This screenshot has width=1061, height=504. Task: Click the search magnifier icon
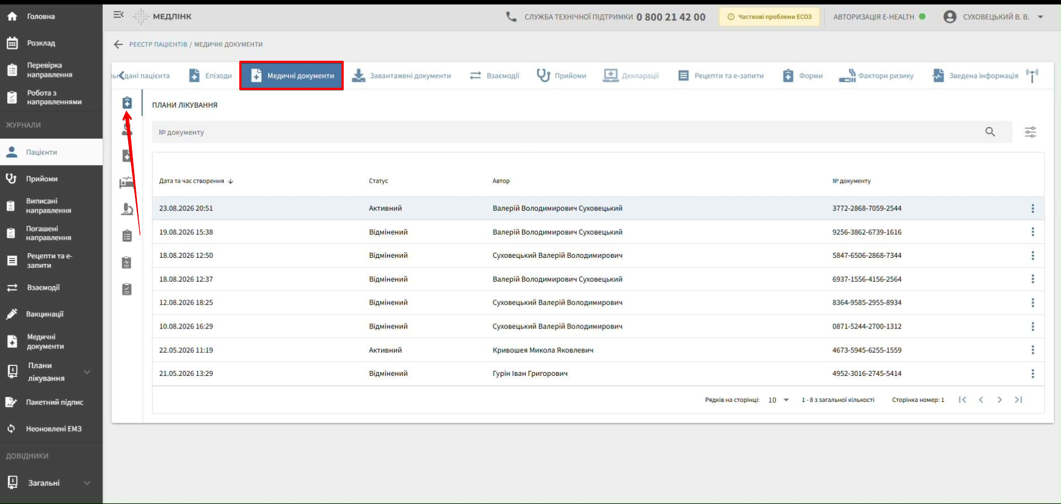pyautogui.click(x=990, y=132)
